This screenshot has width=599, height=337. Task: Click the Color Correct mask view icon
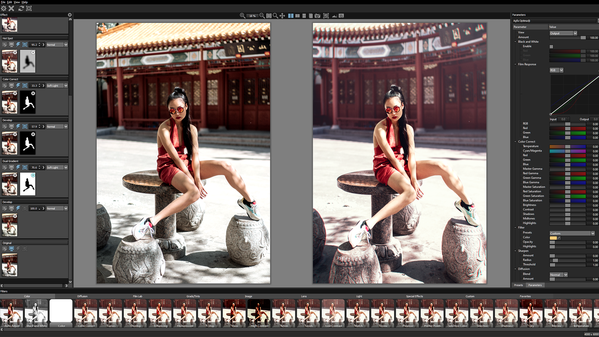point(25,85)
